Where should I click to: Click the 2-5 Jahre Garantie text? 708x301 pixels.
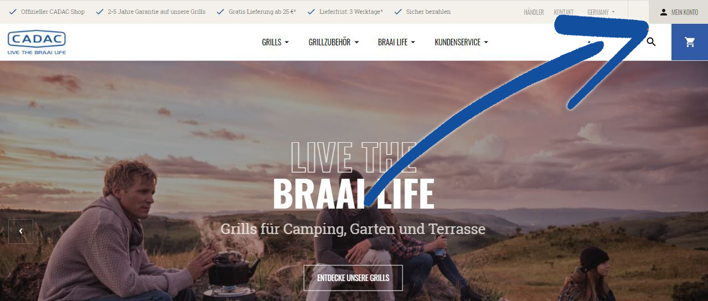pos(157,12)
